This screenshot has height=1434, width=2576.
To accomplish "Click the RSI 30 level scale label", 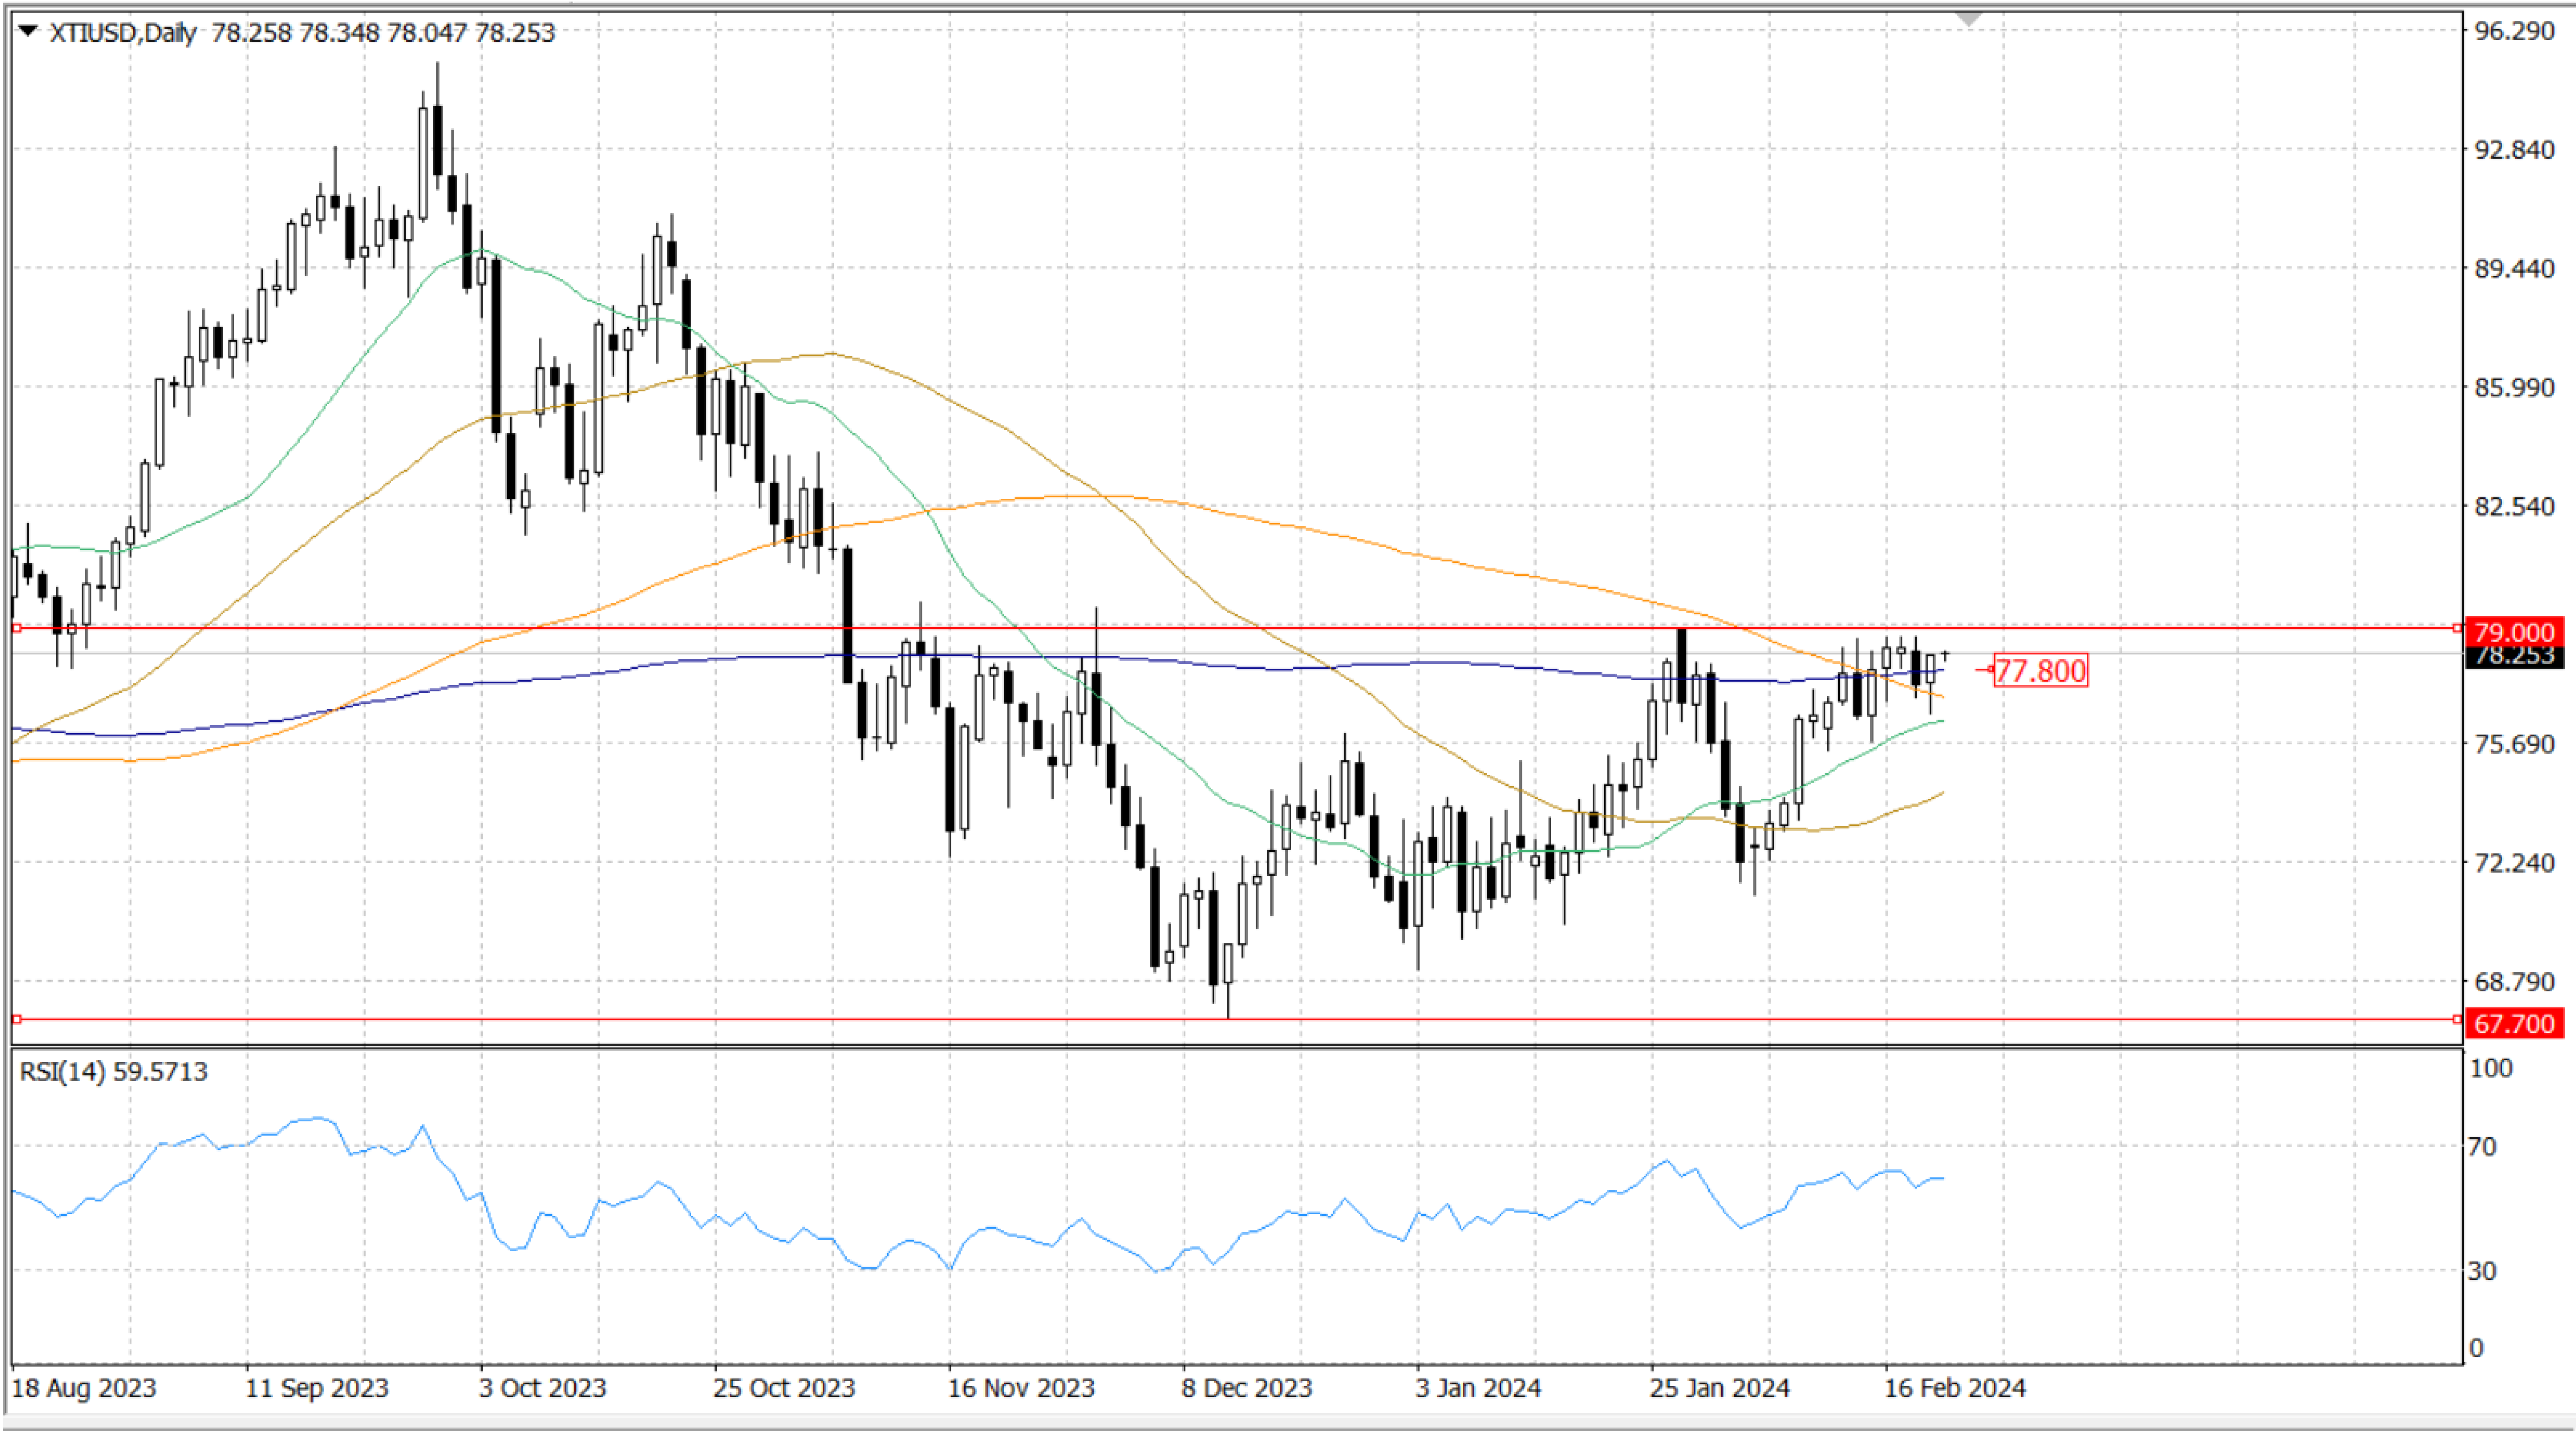I will coord(2483,1271).
